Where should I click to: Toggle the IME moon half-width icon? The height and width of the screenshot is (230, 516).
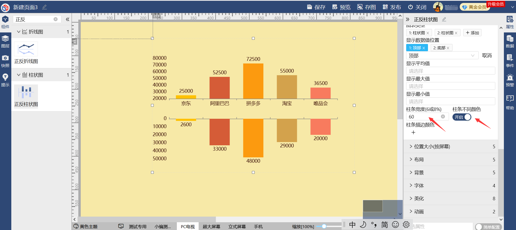363,224
